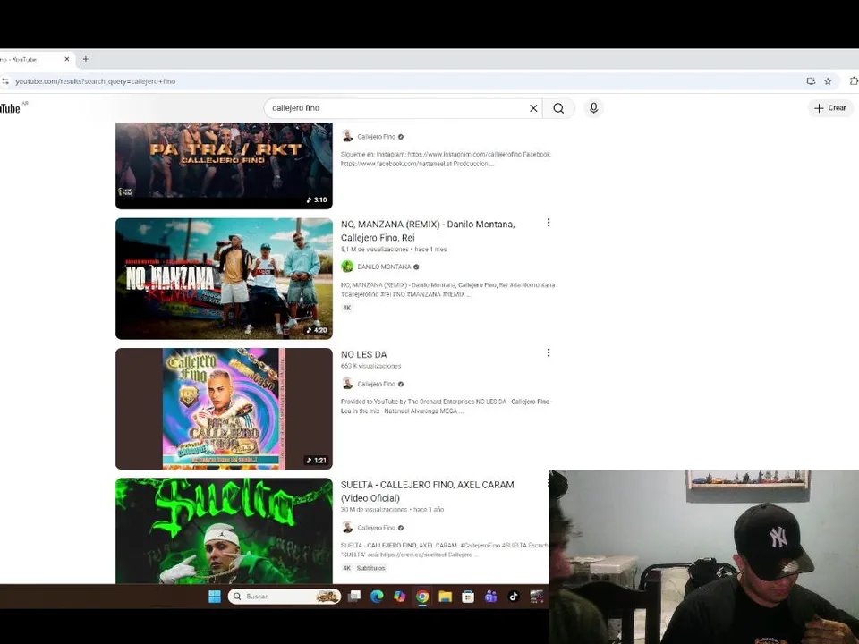Click NO LES DA video title

364,354
